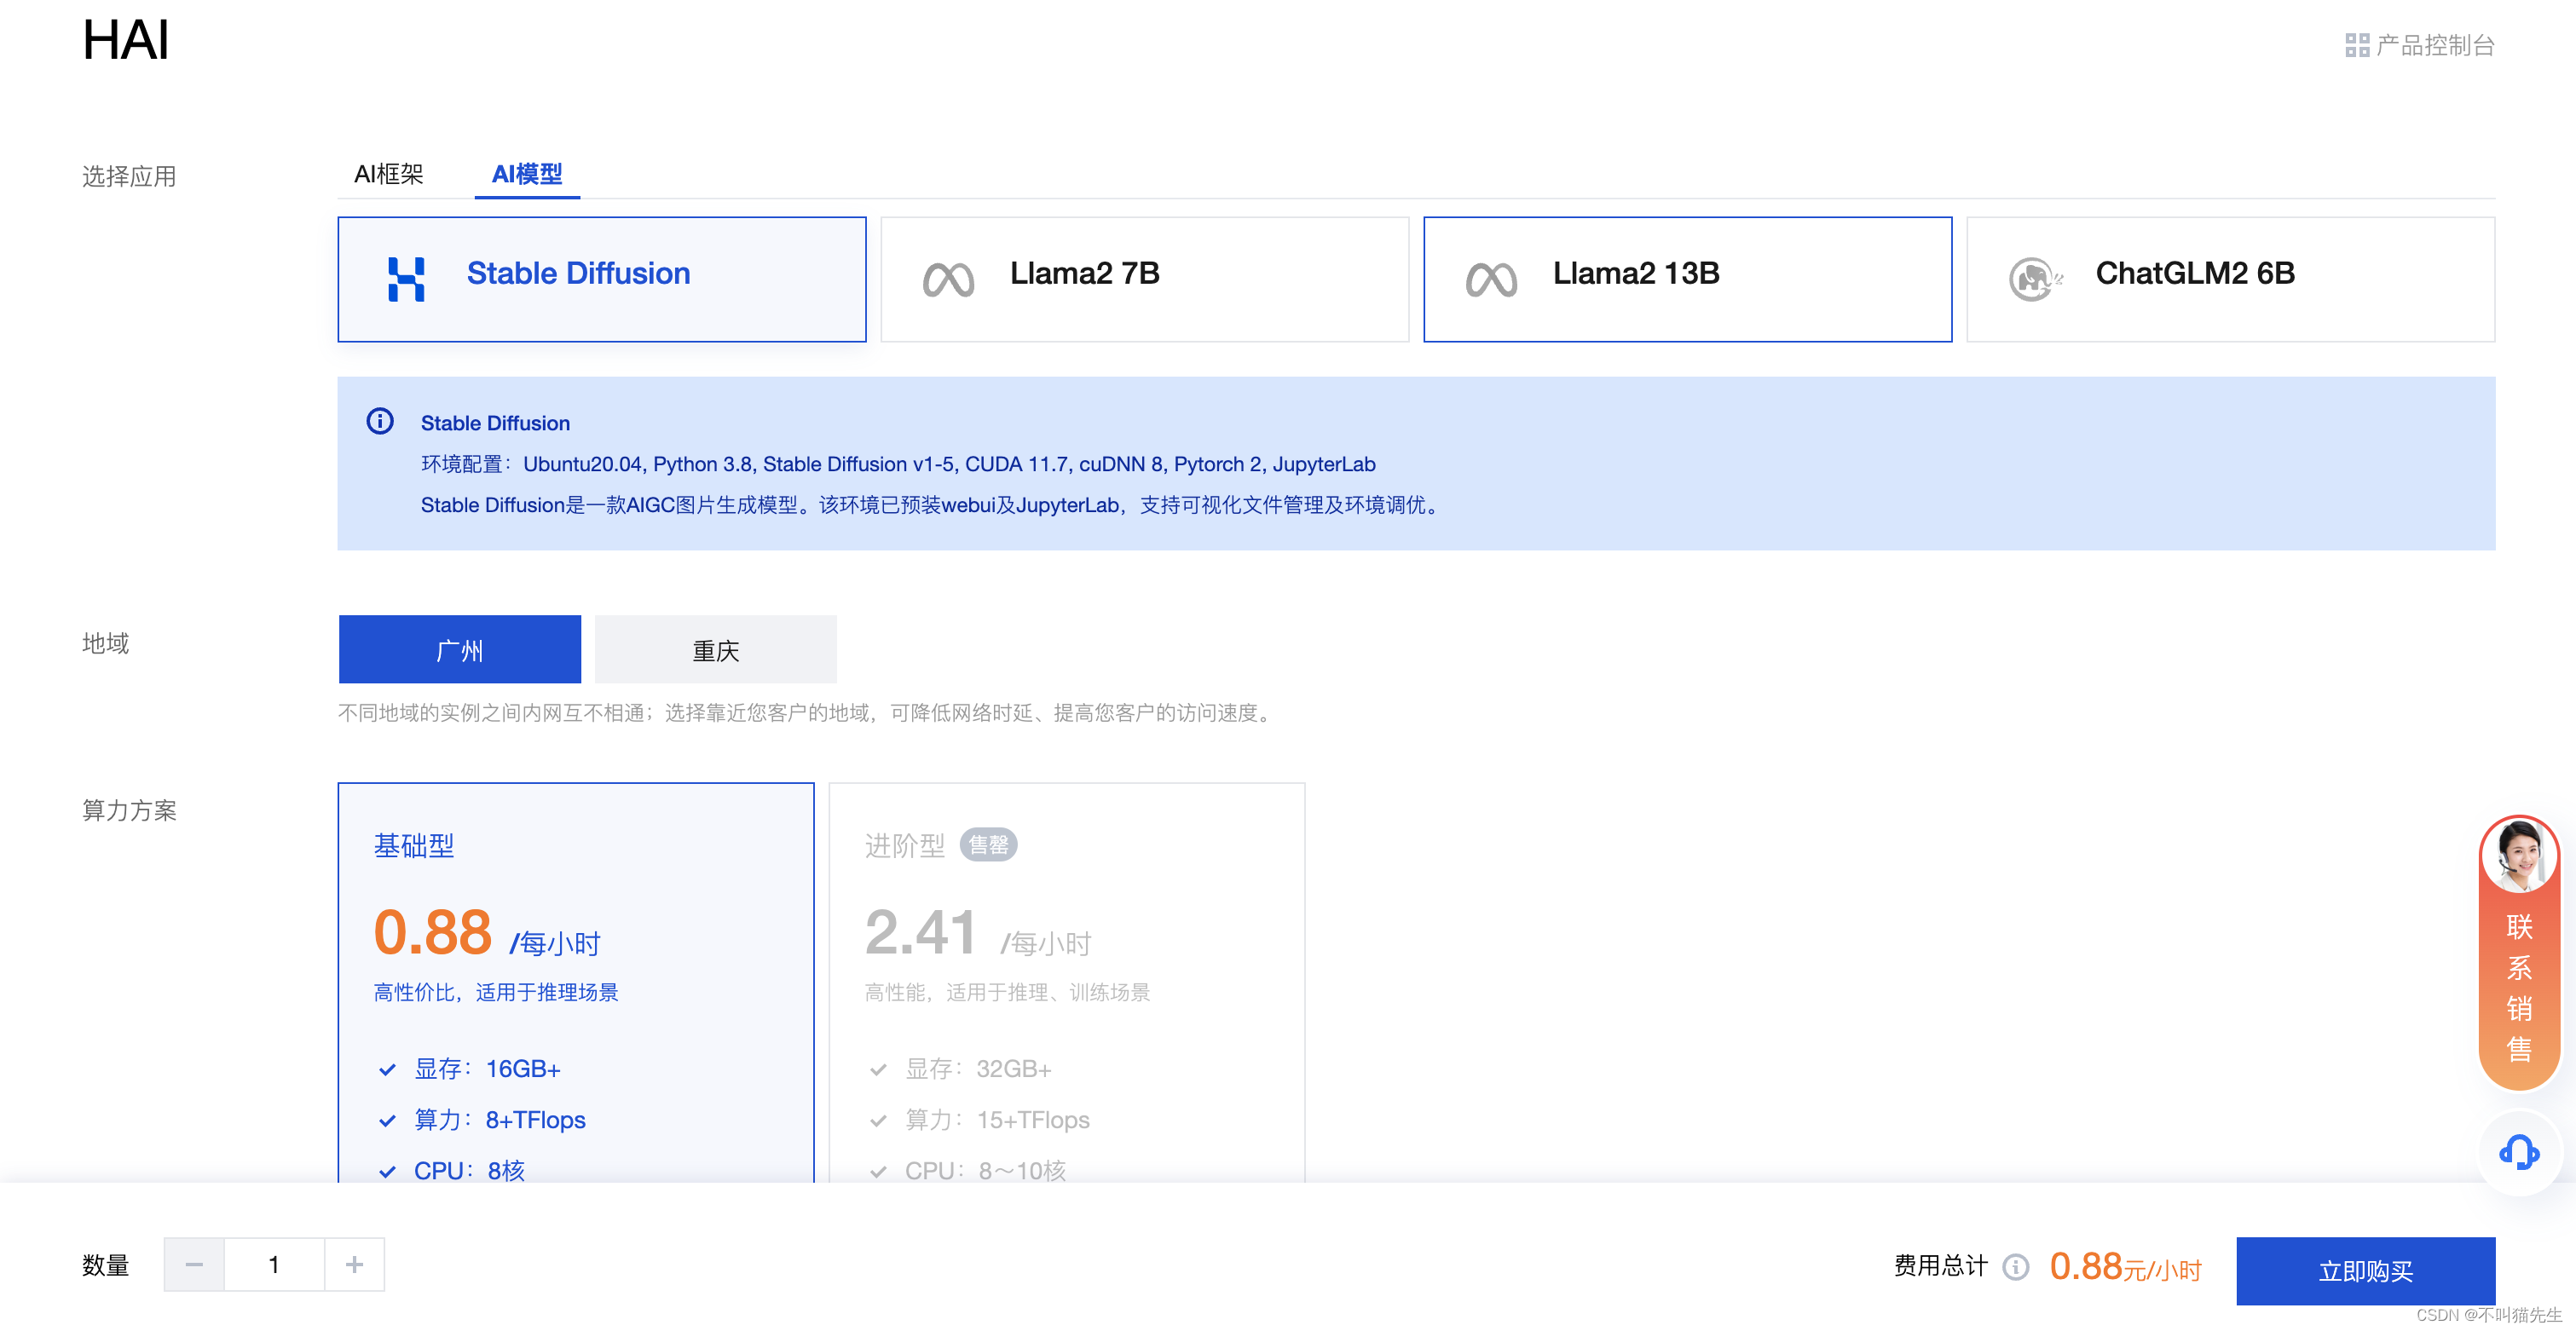Click the 算力方案 section label
Image resolution: width=2576 pixels, height=1331 pixels.
point(129,811)
